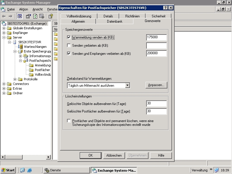The image size is (232, 174).
Task: Click the Properties toolbar icon
Action: point(28,16)
